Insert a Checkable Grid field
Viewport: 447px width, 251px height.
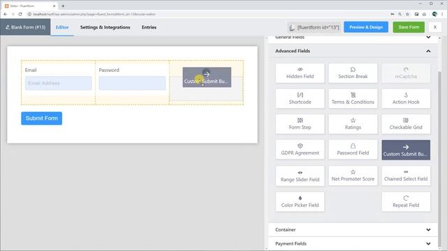pos(406,124)
